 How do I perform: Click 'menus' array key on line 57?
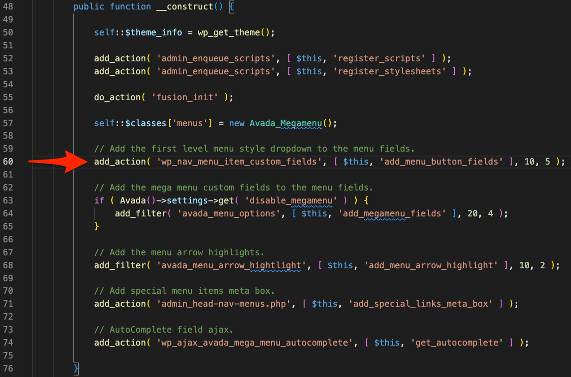pos(190,123)
